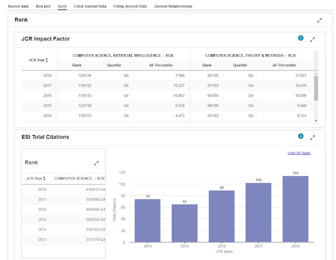
Task: Switch to Journal Relationships tab
Action: (x=173, y=6)
